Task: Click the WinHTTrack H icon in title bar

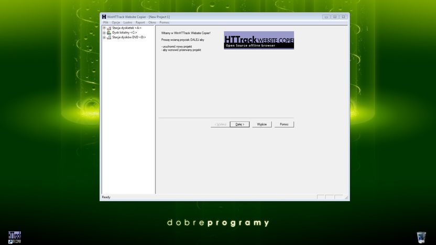Action: (104, 17)
